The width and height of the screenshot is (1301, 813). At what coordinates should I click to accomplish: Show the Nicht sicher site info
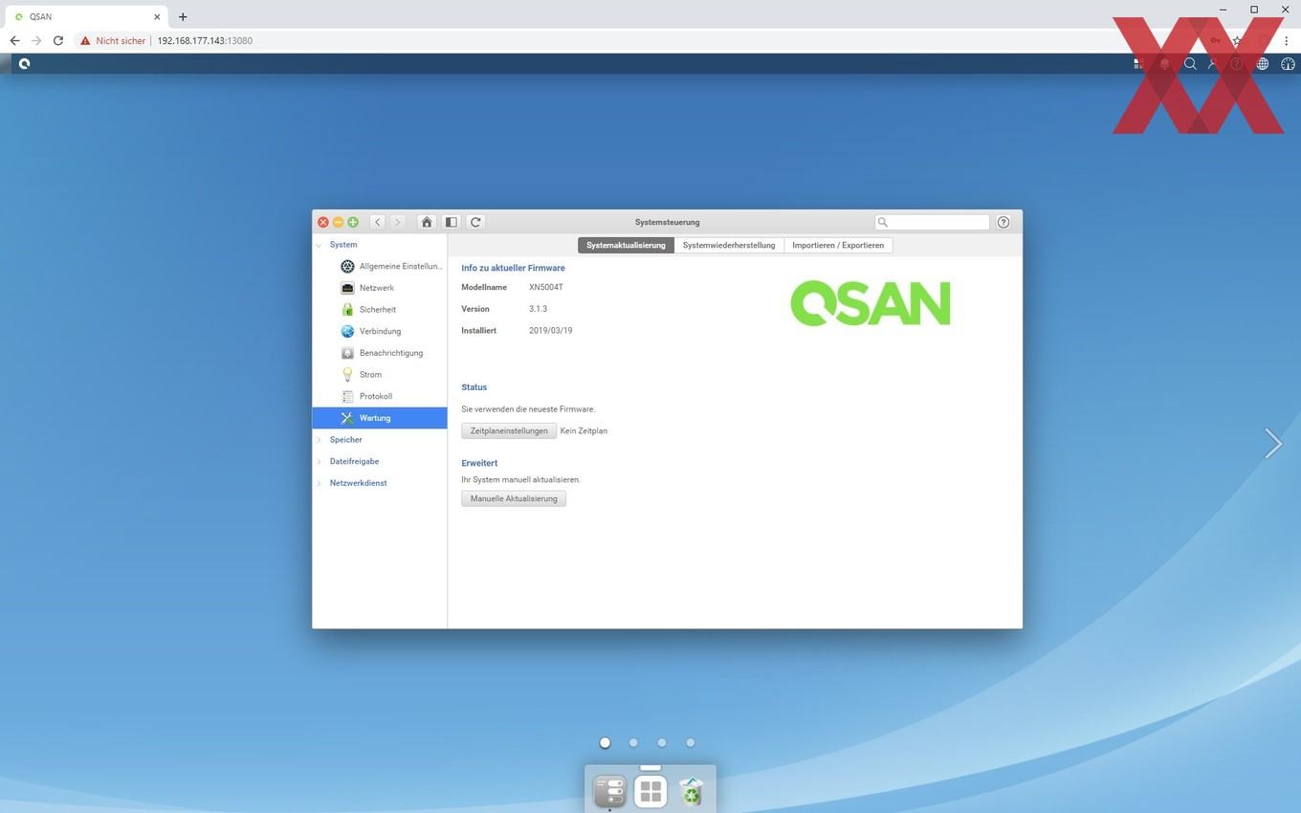tap(113, 41)
